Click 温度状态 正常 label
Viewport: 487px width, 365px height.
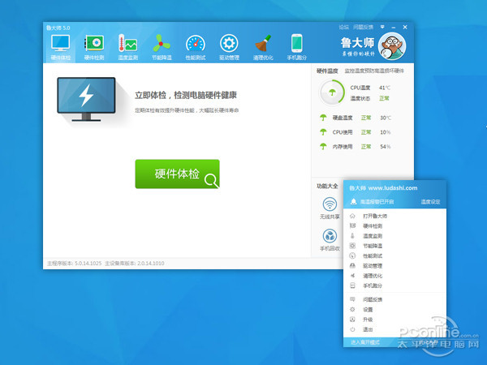pyautogui.click(x=369, y=98)
